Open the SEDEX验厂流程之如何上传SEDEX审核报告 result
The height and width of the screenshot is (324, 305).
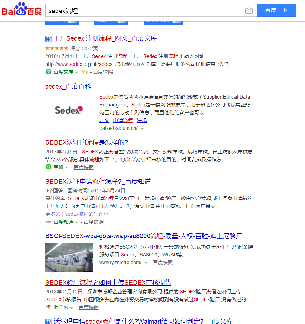(x=108, y=282)
